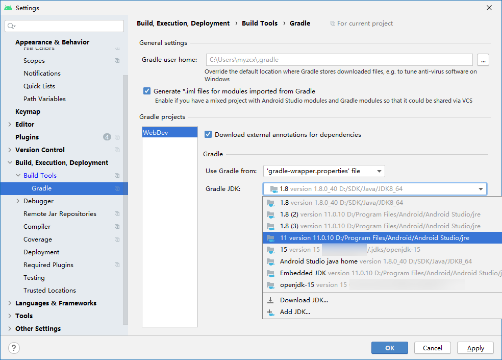Click the plus icon beside Add JDK
This screenshot has height=360, width=502.
(x=270, y=312)
